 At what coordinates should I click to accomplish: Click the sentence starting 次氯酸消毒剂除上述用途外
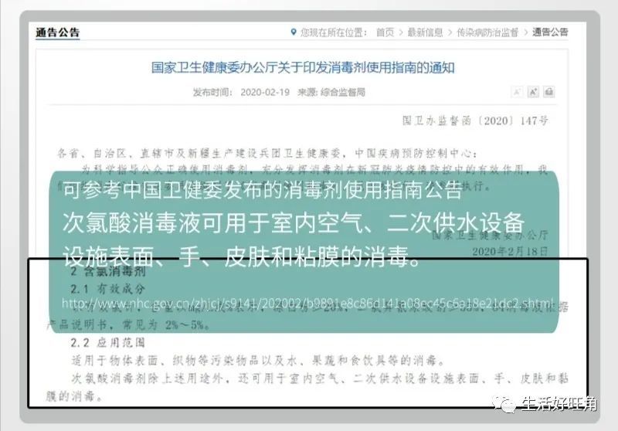[307, 387]
